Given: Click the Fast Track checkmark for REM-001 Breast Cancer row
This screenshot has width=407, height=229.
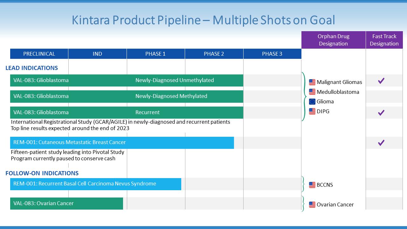Looking at the screenshot, I should click(381, 143).
